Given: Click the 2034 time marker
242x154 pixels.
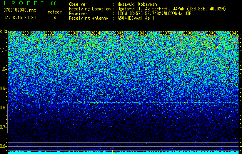Looking at the screenshot, I should (x=95, y=33).
